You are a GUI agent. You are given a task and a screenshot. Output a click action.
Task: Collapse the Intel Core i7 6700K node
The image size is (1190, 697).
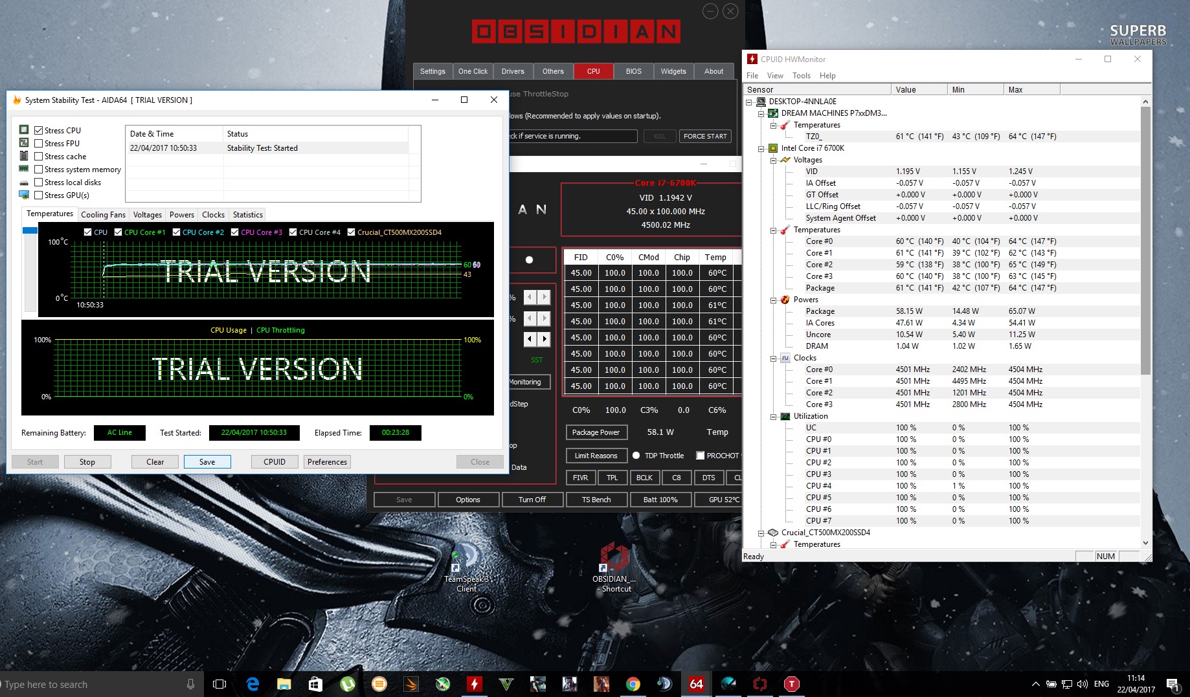[x=761, y=148]
